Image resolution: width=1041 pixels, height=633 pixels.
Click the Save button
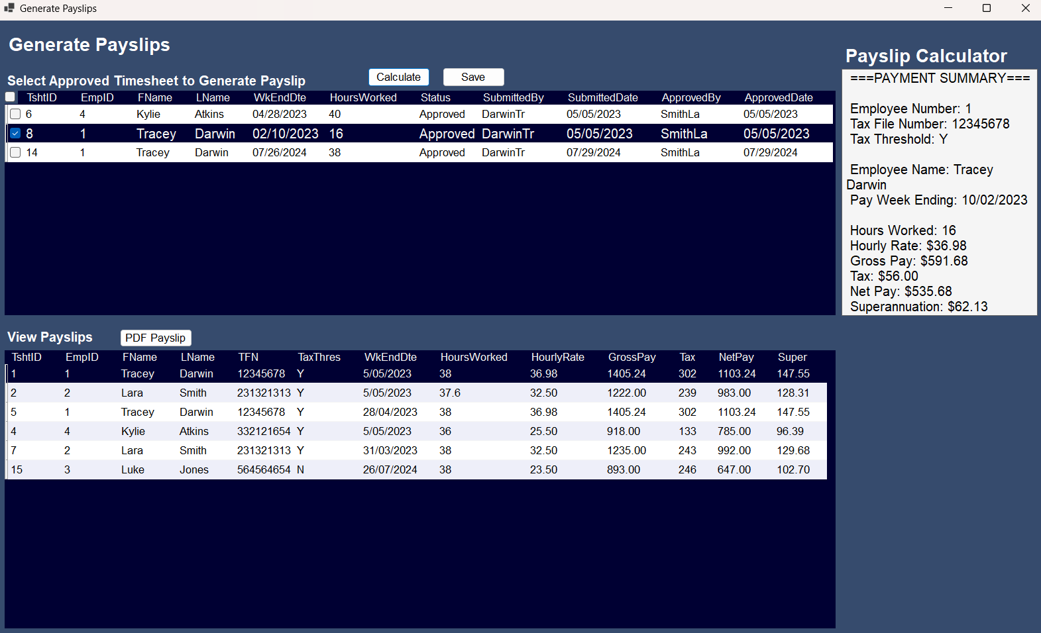pos(473,77)
